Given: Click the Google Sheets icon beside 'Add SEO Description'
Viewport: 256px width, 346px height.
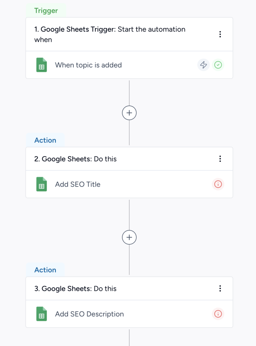Looking at the screenshot, I should click(41, 314).
